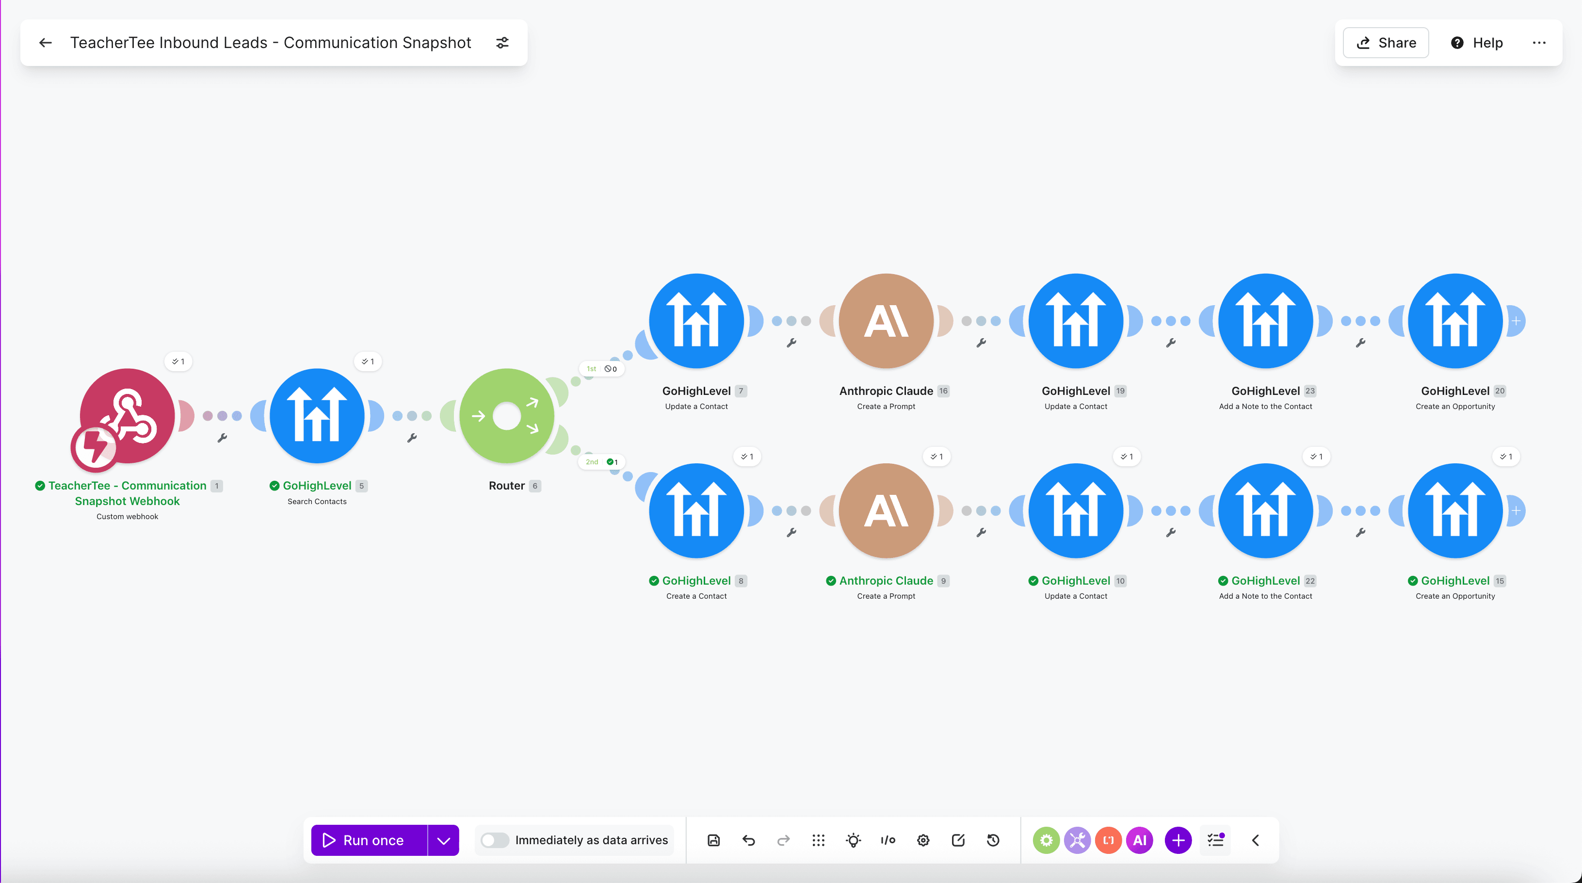Select GoHighLevel Update a Contact module 7
Image resolution: width=1582 pixels, height=883 pixels.
[x=696, y=321]
